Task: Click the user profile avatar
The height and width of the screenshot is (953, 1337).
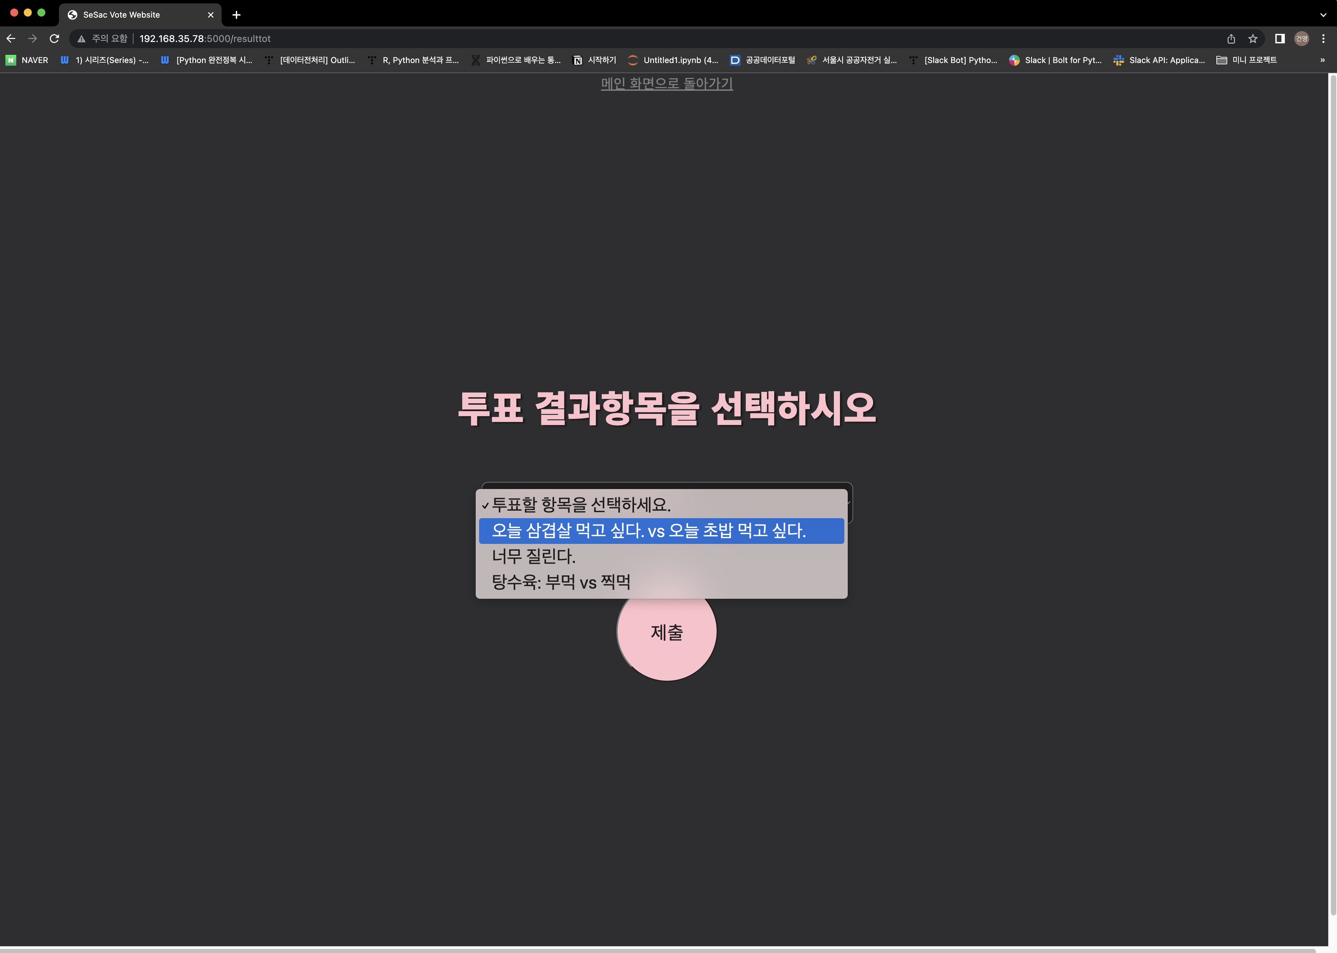Action: [1301, 39]
